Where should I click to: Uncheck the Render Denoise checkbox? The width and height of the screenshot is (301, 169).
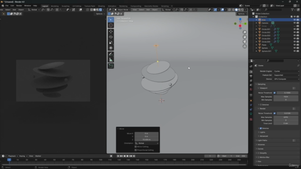261,128
